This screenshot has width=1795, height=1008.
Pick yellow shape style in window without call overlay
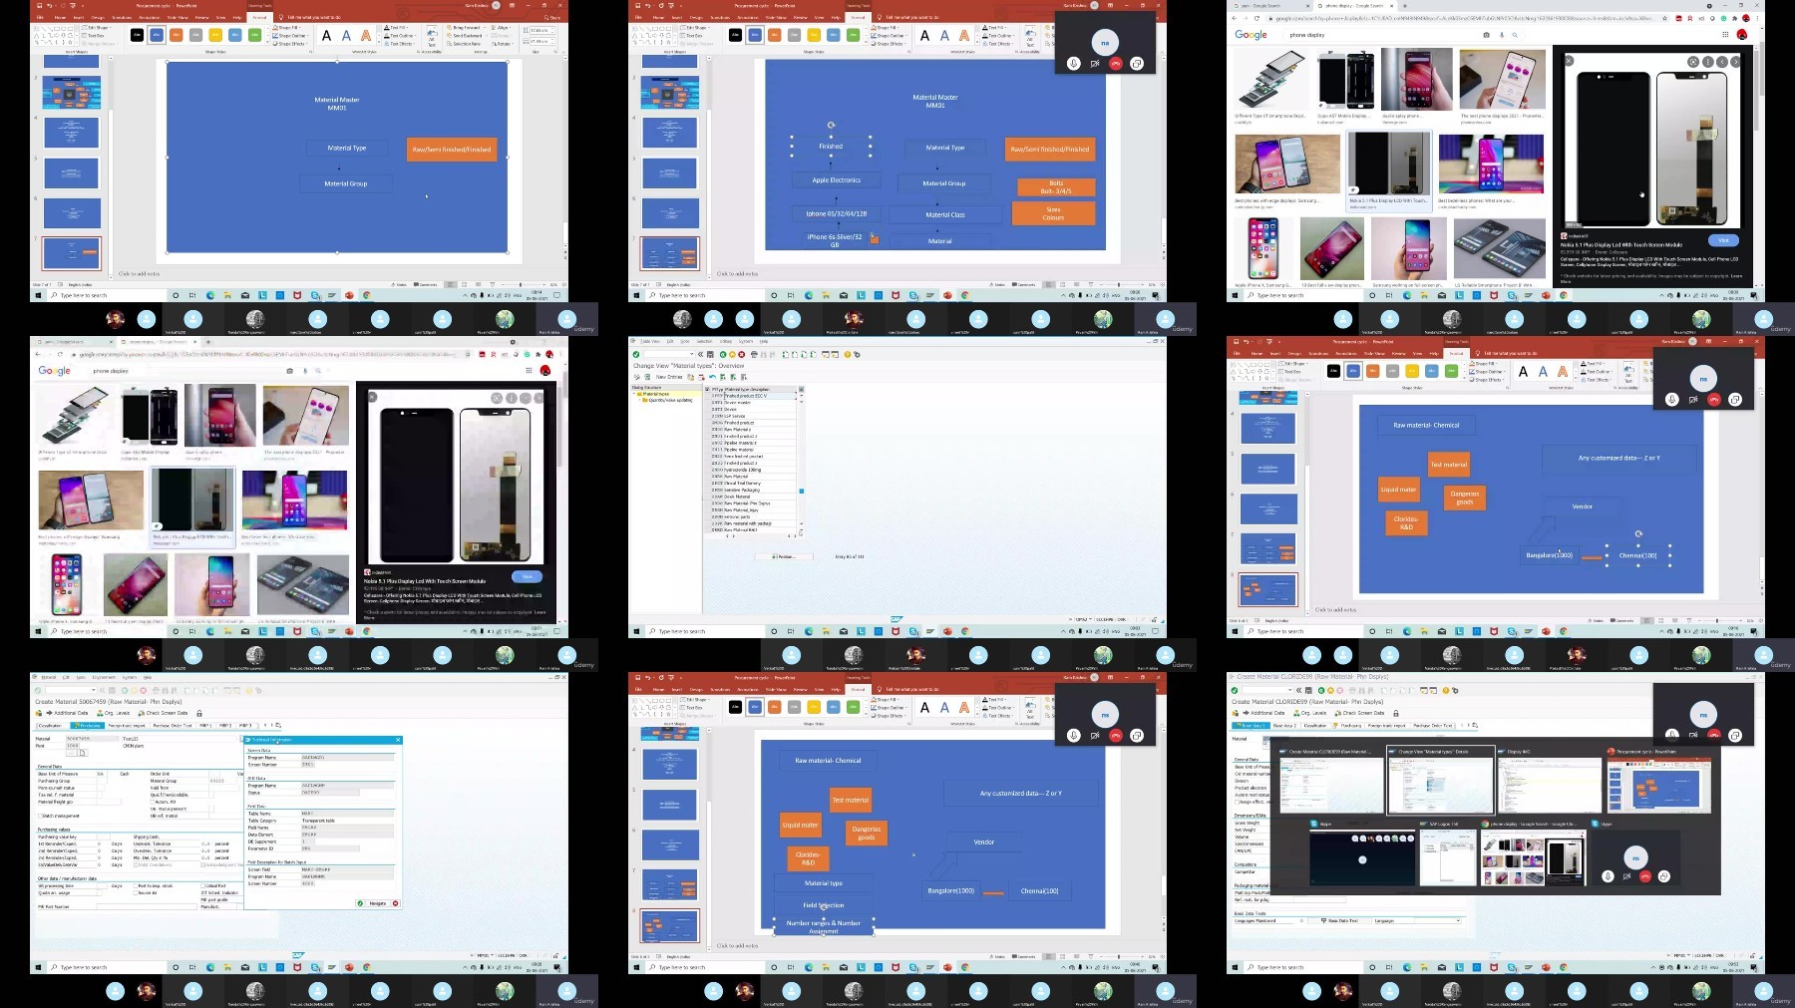(x=215, y=35)
